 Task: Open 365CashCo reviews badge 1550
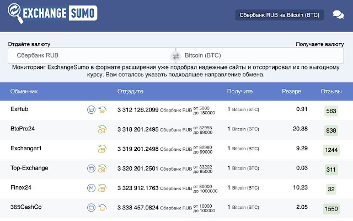[331, 209]
